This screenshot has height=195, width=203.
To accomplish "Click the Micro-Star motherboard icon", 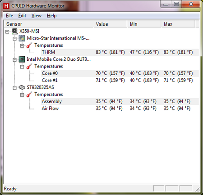I will [22, 38].
